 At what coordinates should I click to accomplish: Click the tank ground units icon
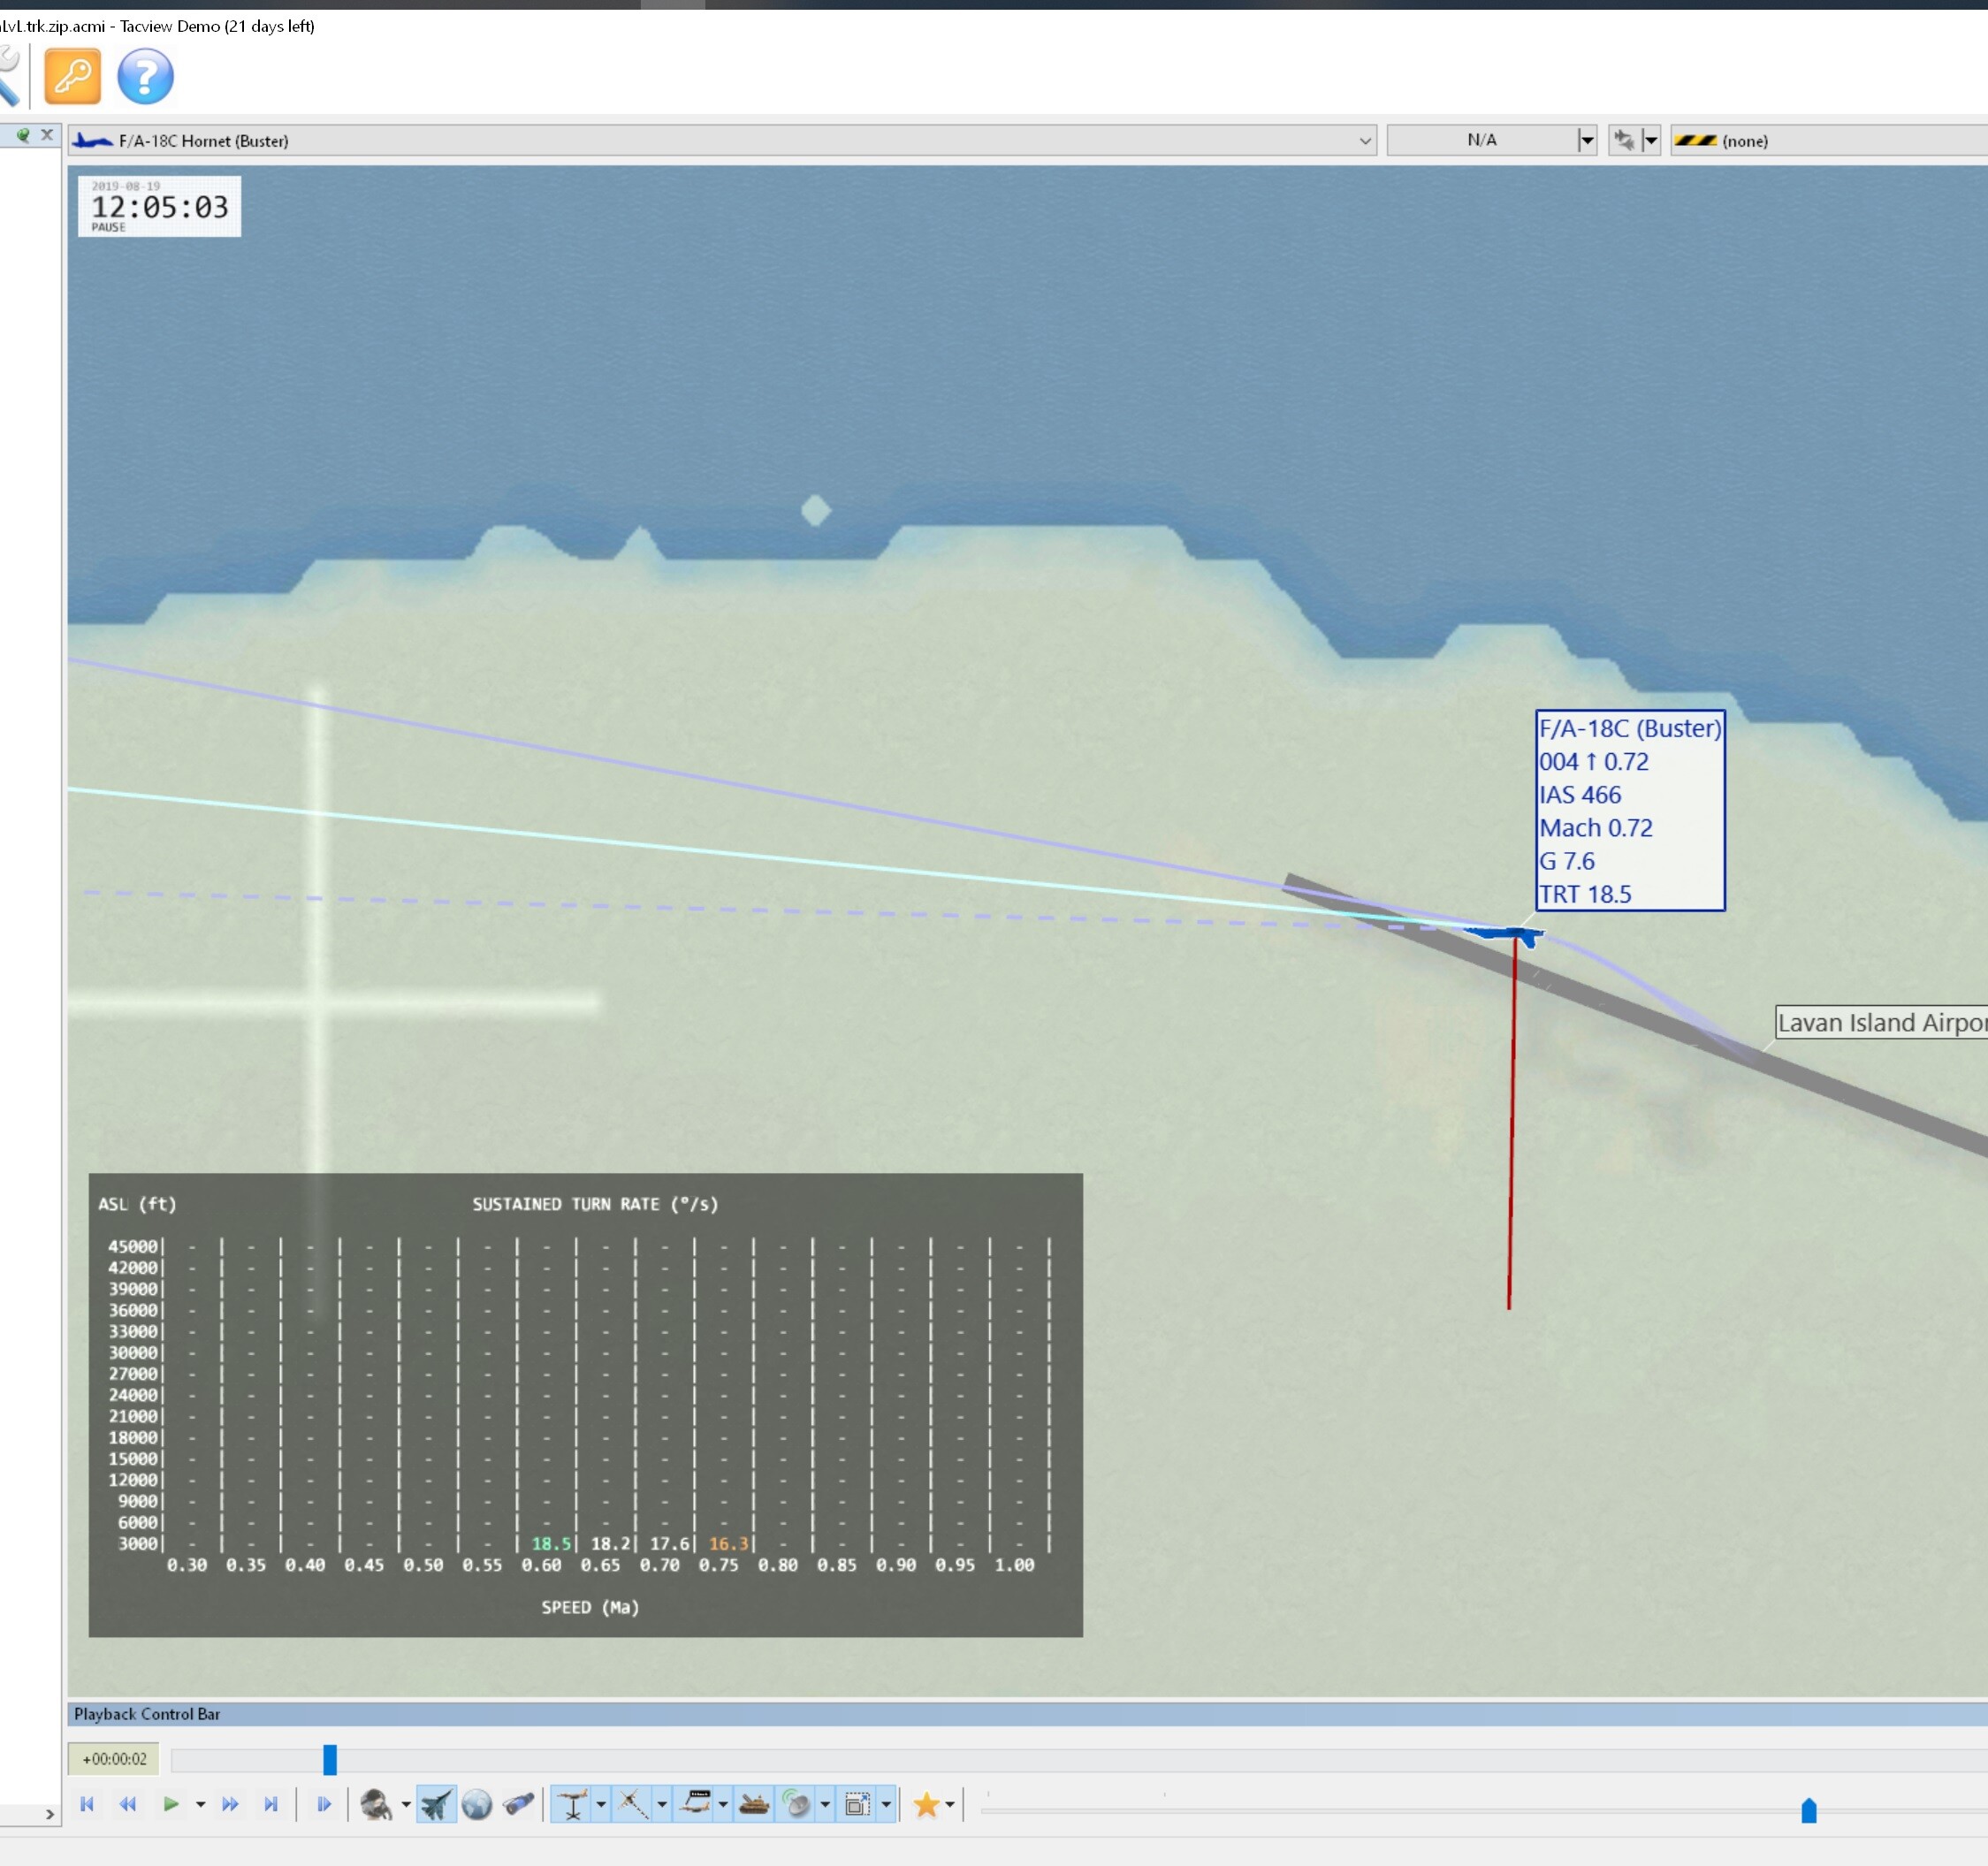tap(754, 1805)
